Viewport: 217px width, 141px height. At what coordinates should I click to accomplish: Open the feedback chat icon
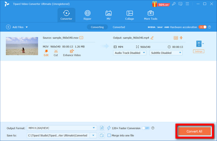(180, 4)
